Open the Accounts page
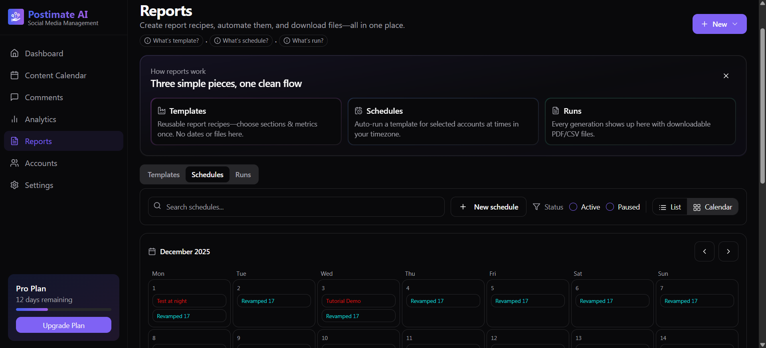Image resolution: width=766 pixels, height=348 pixels. (x=63, y=163)
